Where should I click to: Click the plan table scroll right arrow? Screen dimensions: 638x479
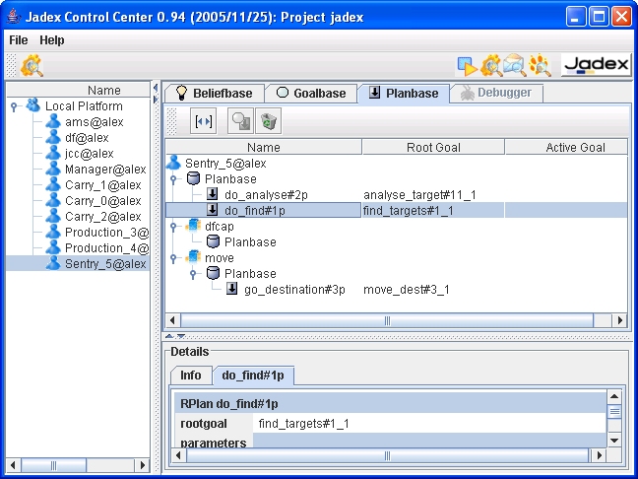coord(619,320)
